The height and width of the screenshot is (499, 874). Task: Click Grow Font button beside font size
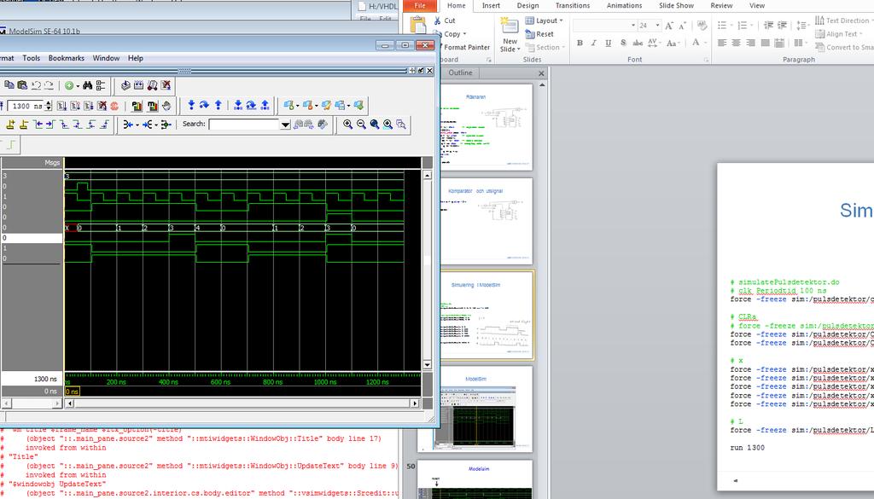tap(669, 26)
